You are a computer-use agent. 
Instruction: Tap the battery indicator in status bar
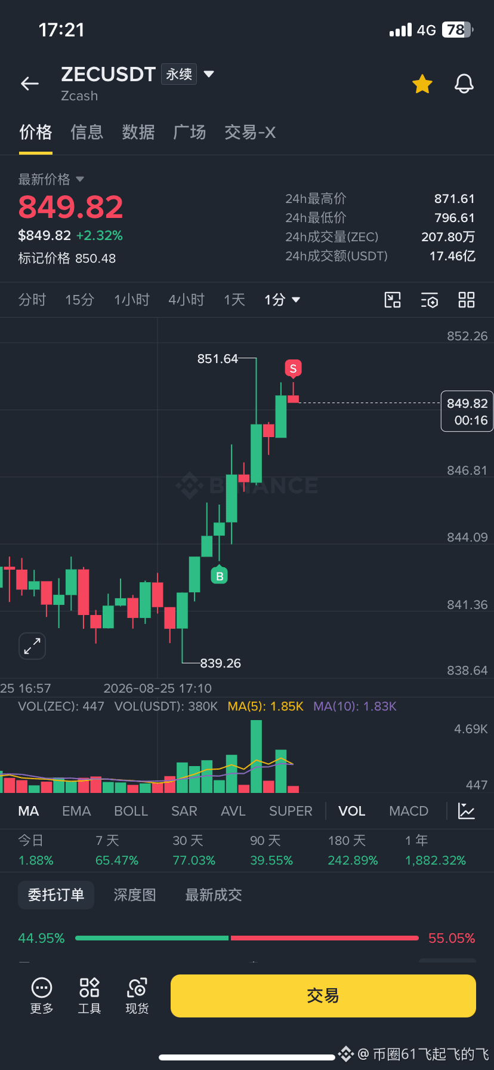[458, 30]
